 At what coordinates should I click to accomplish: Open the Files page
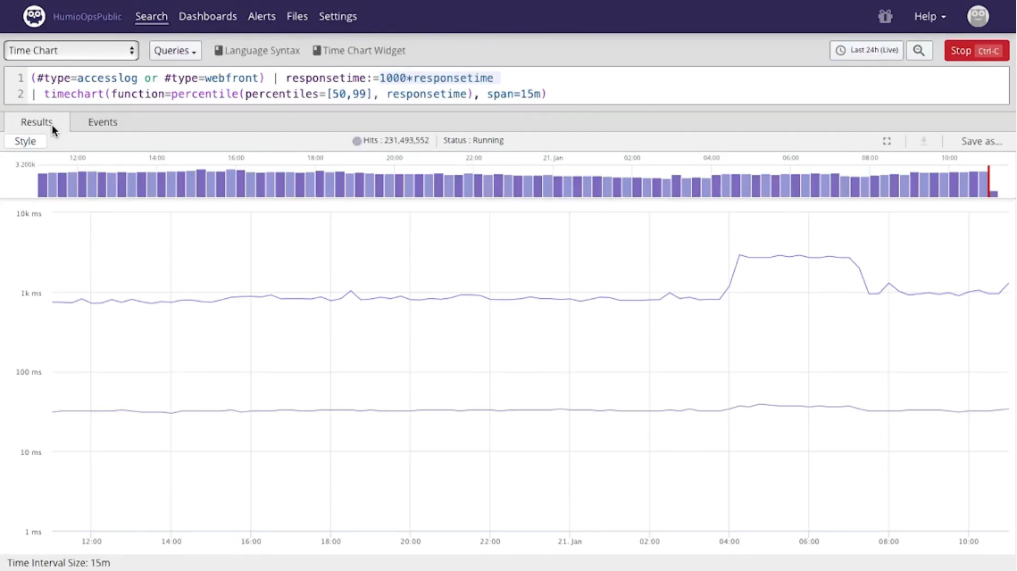[297, 16]
